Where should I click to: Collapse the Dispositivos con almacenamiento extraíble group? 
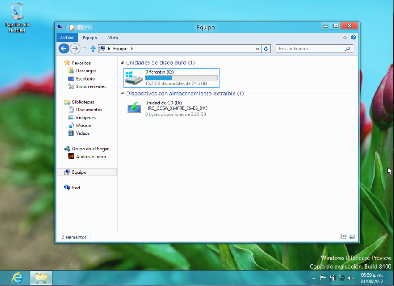[x=122, y=93]
